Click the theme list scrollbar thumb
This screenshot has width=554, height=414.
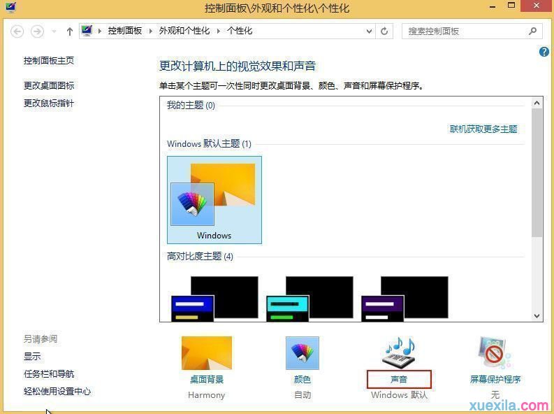[x=537, y=173]
